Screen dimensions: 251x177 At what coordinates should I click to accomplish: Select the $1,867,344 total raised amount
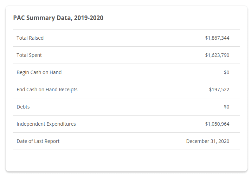click(217, 38)
